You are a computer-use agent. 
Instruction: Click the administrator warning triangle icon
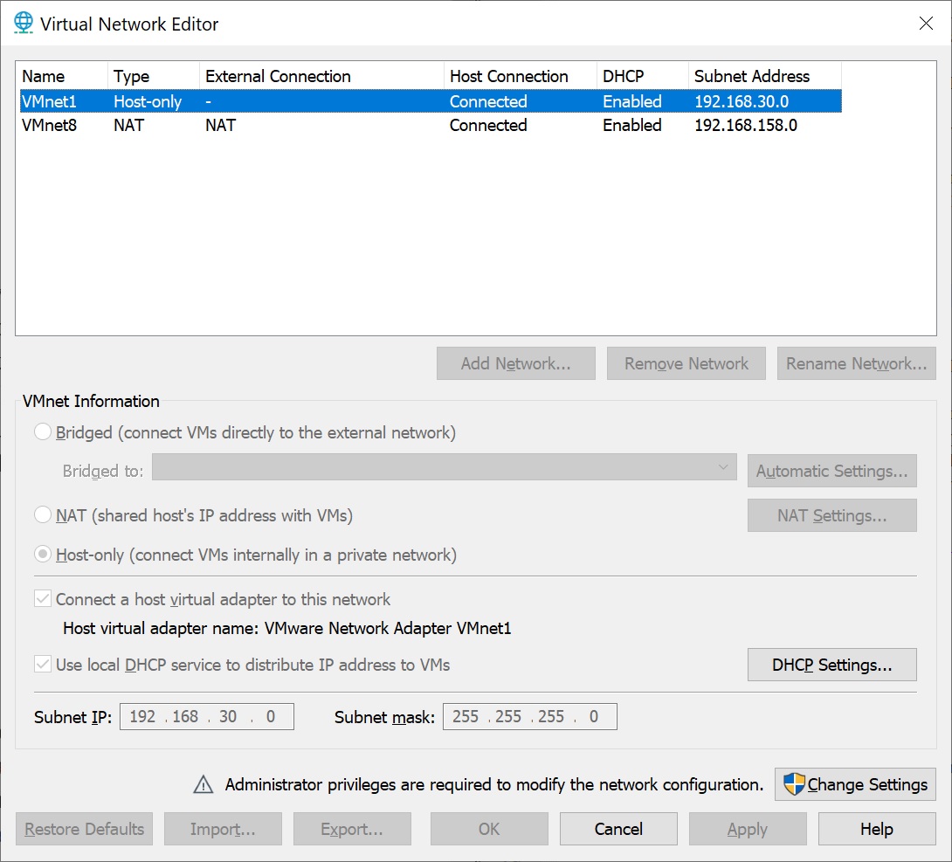tap(203, 784)
